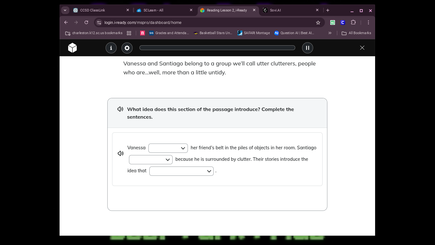Expand the dropdown after 'idea that'
The image size is (435, 245).
[x=181, y=171]
